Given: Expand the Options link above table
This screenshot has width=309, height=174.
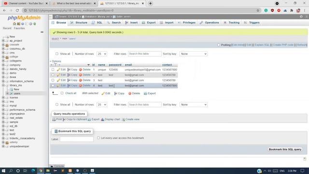Looking at the screenshot, I should [x=56, y=61].
